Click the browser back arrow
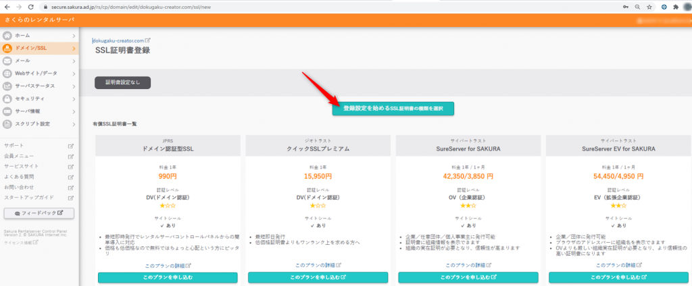 [7, 7]
